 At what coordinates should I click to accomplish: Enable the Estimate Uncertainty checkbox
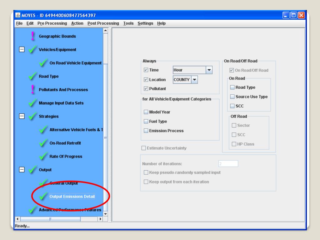tap(144, 148)
